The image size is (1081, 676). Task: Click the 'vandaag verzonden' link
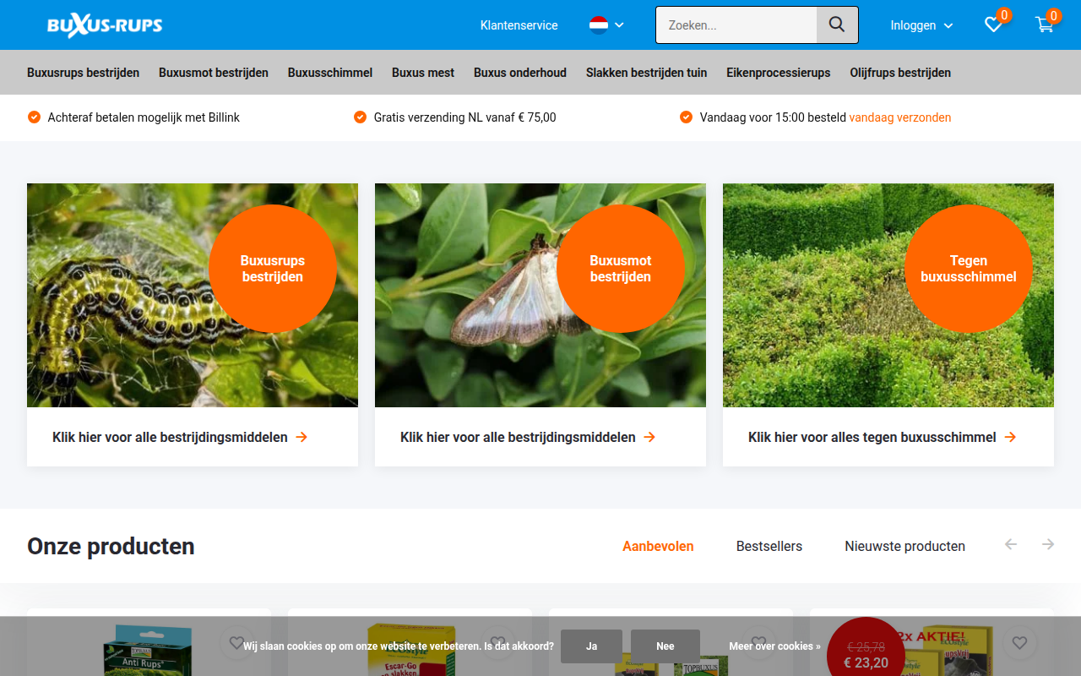pos(900,117)
